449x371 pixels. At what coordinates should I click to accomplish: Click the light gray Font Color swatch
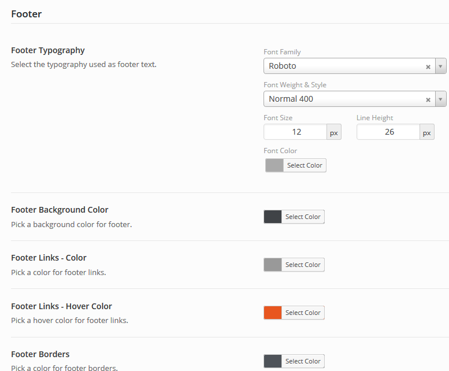[x=274, y=166]
